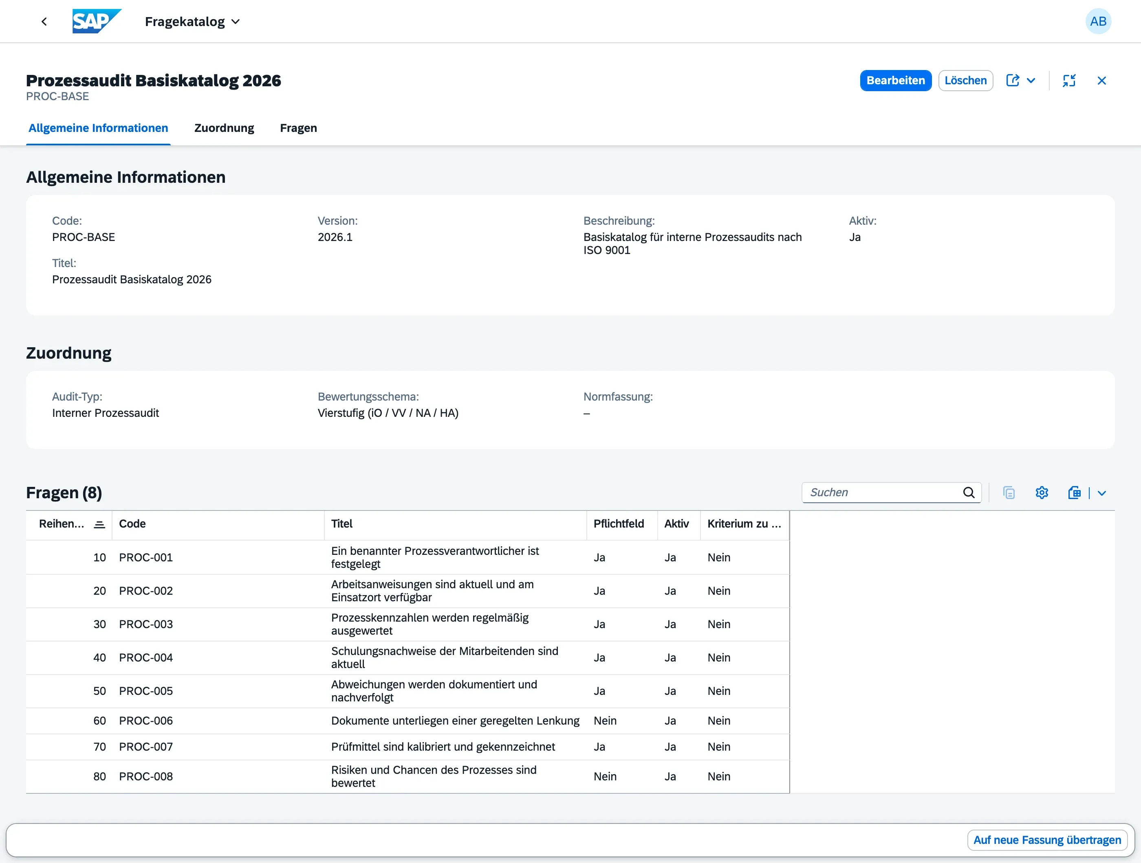Viewport: 1141px width, 863px height.
Task: Click title Prüfmittel sind kalibriert und gekennzeichnet
Action: click(443, 747)
